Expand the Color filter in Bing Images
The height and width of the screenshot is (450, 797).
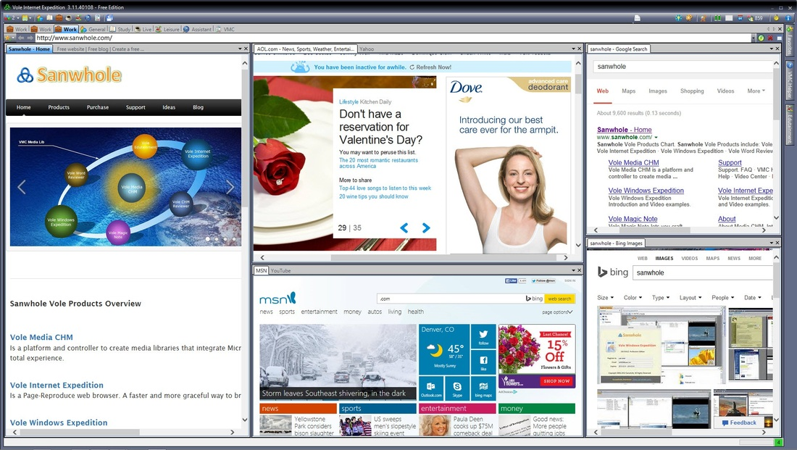(633, 297)
